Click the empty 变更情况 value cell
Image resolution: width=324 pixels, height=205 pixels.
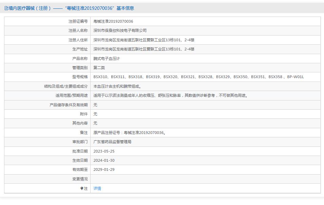[170, 179]
